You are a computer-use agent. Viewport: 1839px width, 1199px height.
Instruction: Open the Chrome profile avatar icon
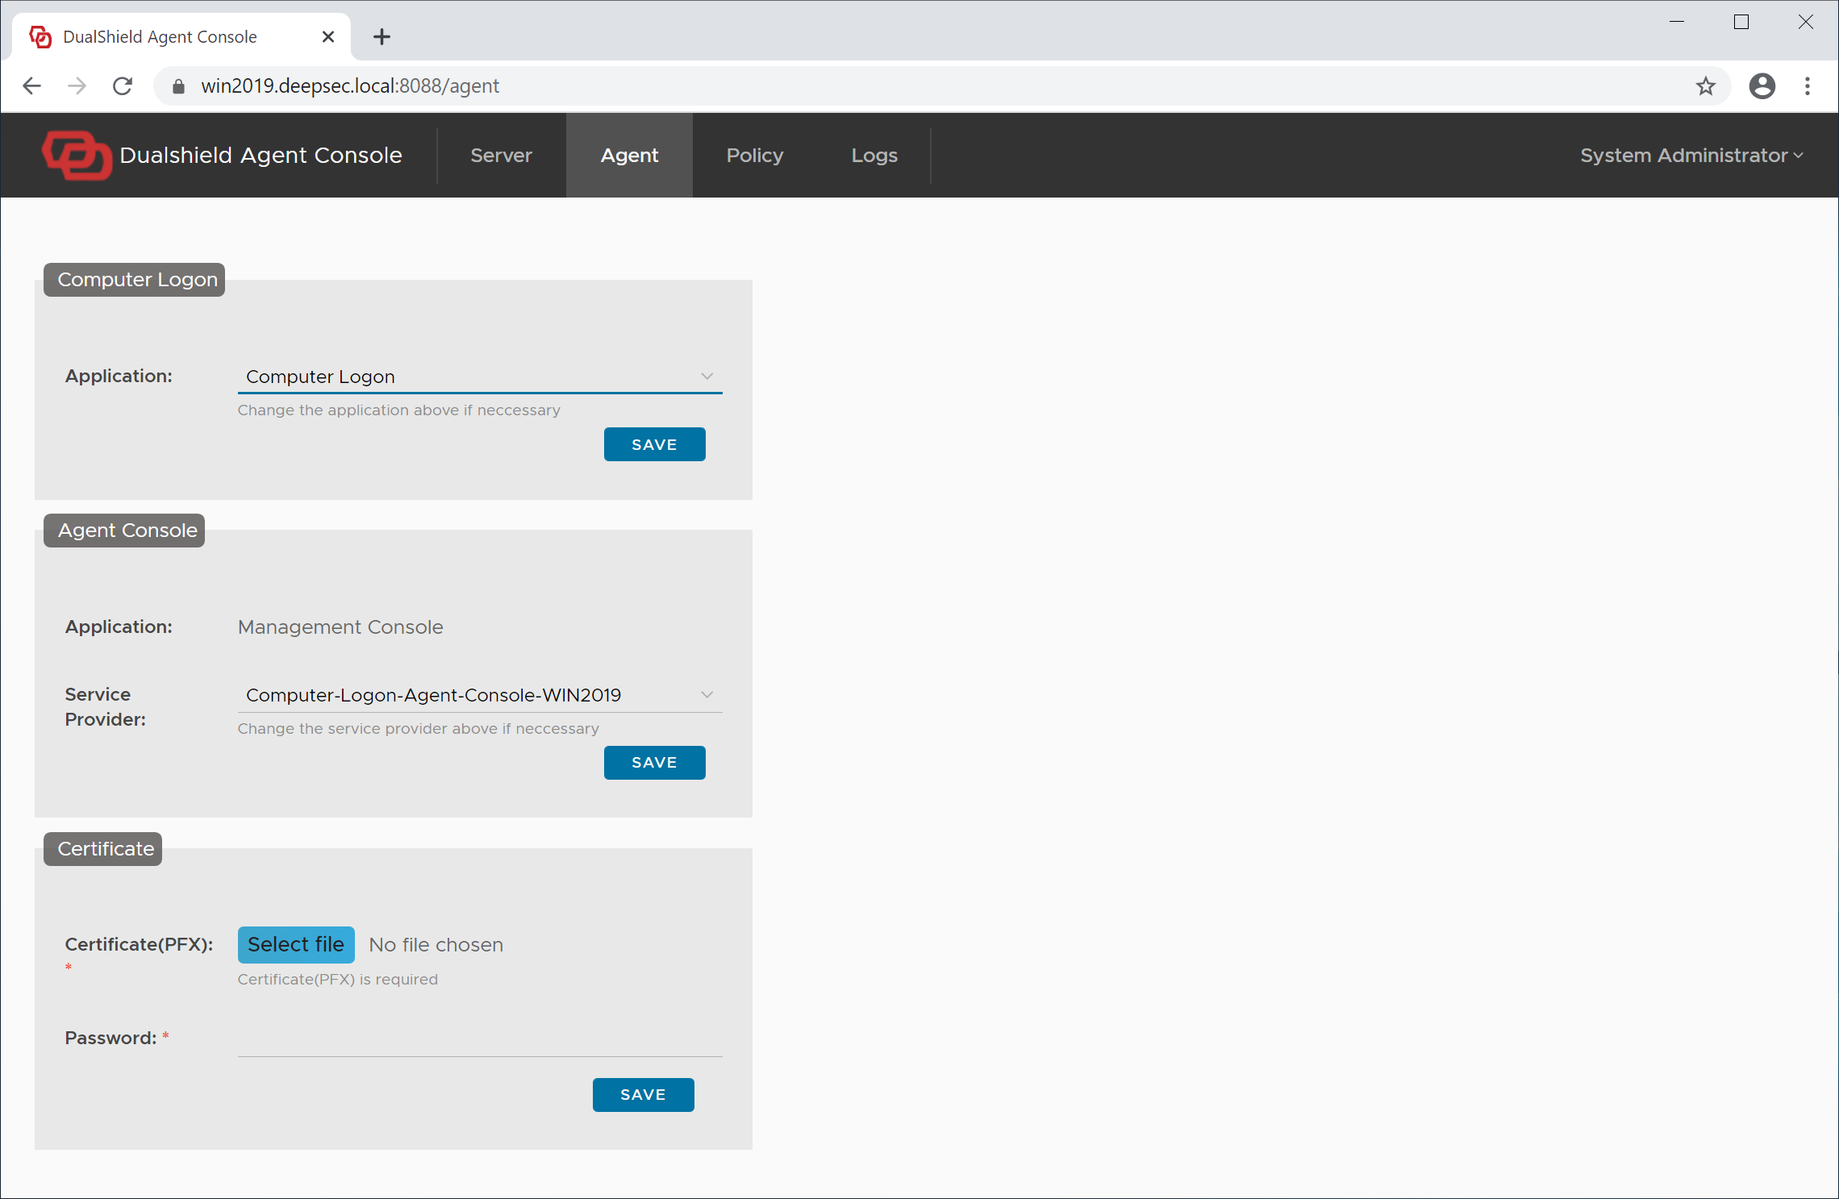click(x=1762, y=85)
